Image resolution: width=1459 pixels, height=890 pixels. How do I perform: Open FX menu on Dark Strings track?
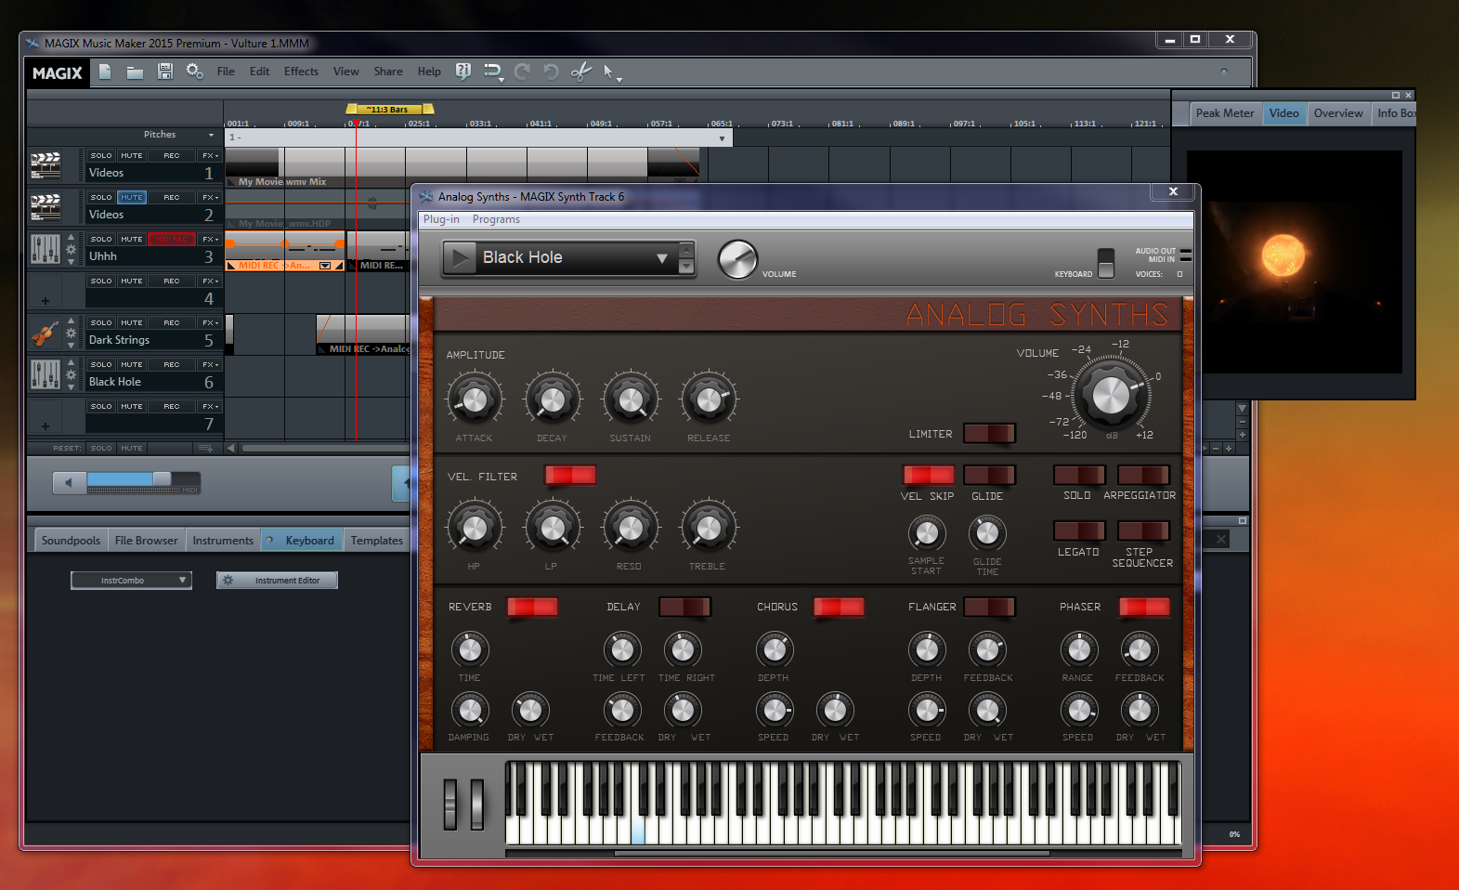tap(210, 323)
